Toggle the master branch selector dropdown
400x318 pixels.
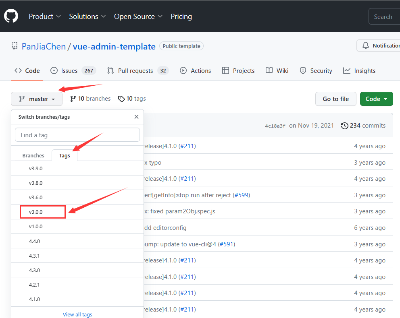(x=37, y=99)
